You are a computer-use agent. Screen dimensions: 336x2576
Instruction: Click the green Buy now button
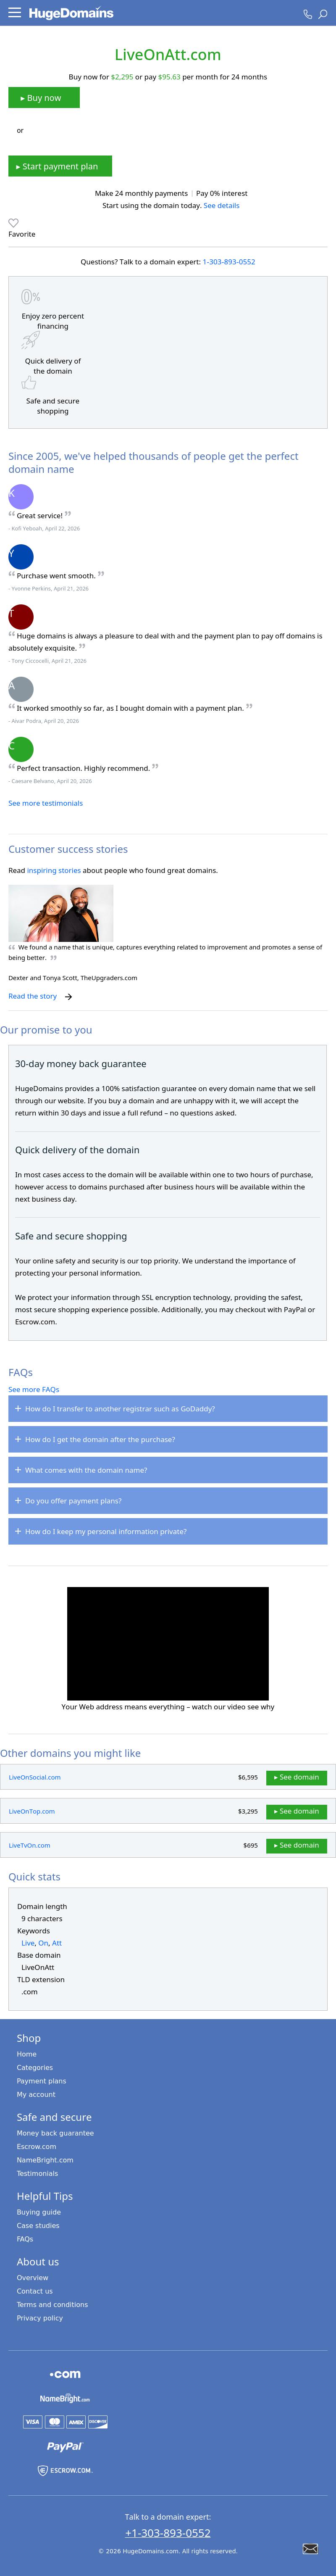point(44,98)
